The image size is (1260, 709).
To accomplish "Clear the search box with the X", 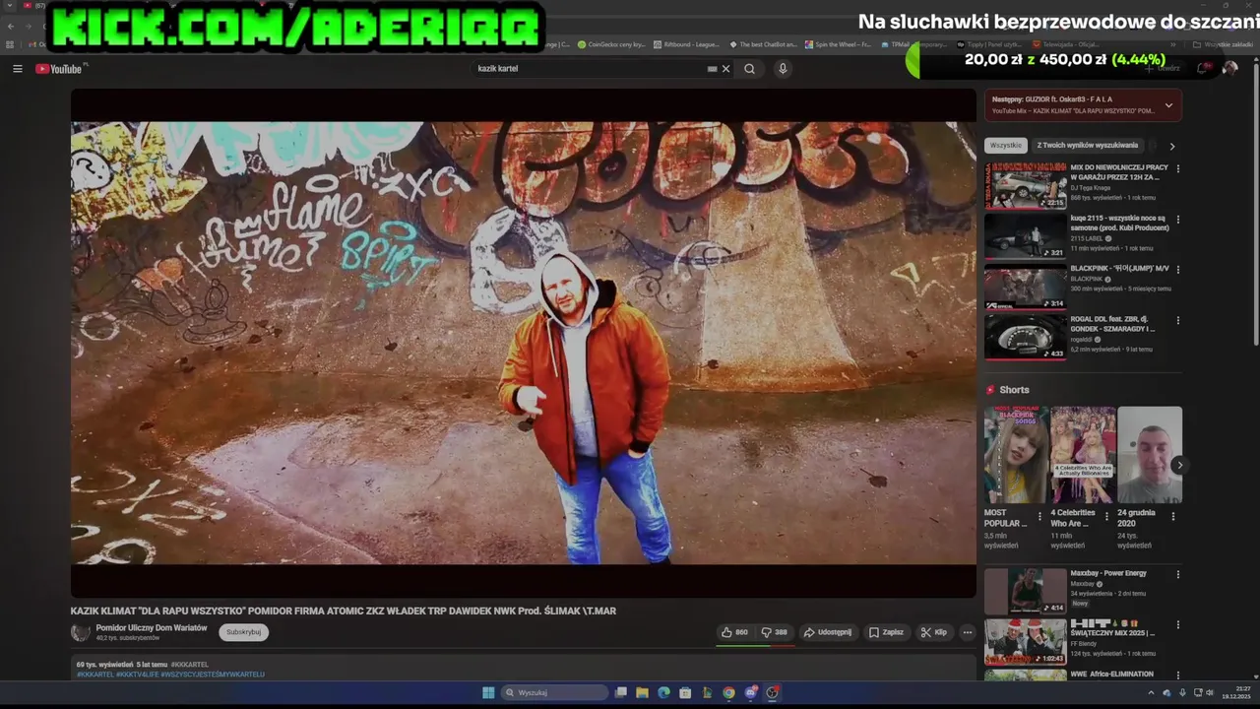I will point(726,69).
